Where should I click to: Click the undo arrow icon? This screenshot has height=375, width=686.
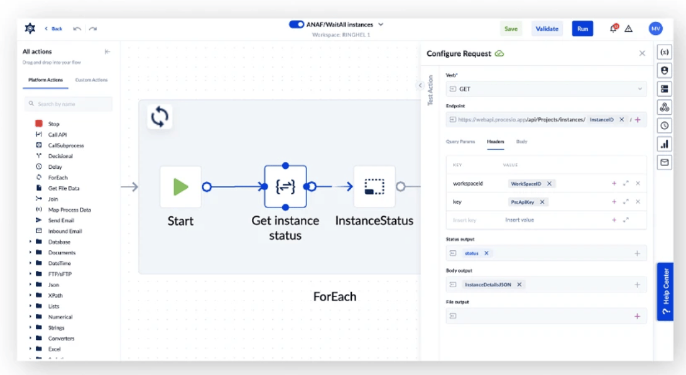[77, 29]
